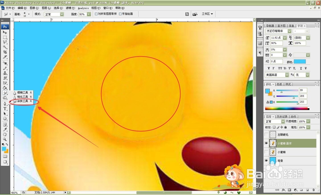Activate the Zoom tool
Screen dimensions: 321x195
pyautogui.click(x=5, y=139)
